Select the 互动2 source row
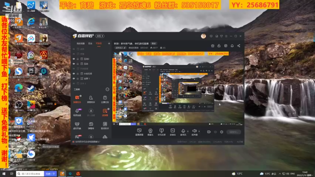Image resolution: width=315 pixels, height=177 pixels. coord(91,59)
